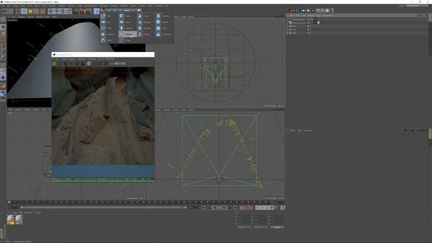Image resolution: width=432 pixels, height=243 pixels.
Task: Click the timeline preview range slider bar
Action: coord(103,207)
